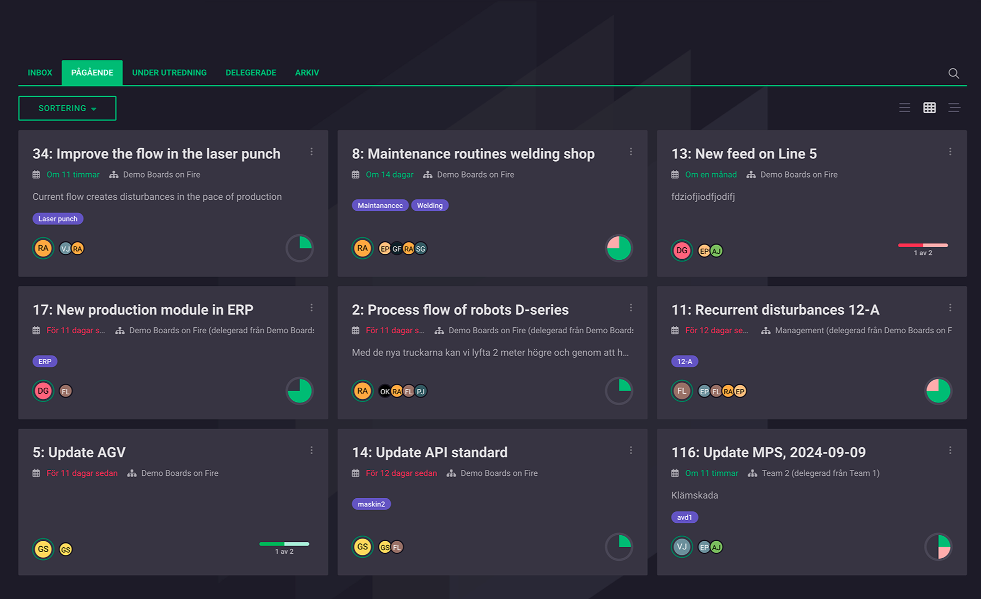Click FL owner avatar on card 11
Viewport: 981px width, 599px height.
coord(682,391)
